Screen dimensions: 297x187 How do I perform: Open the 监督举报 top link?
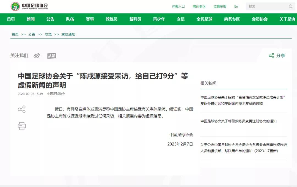coord(220,7)
